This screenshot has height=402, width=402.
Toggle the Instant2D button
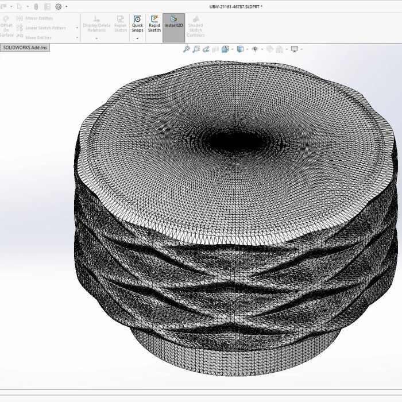173,28
